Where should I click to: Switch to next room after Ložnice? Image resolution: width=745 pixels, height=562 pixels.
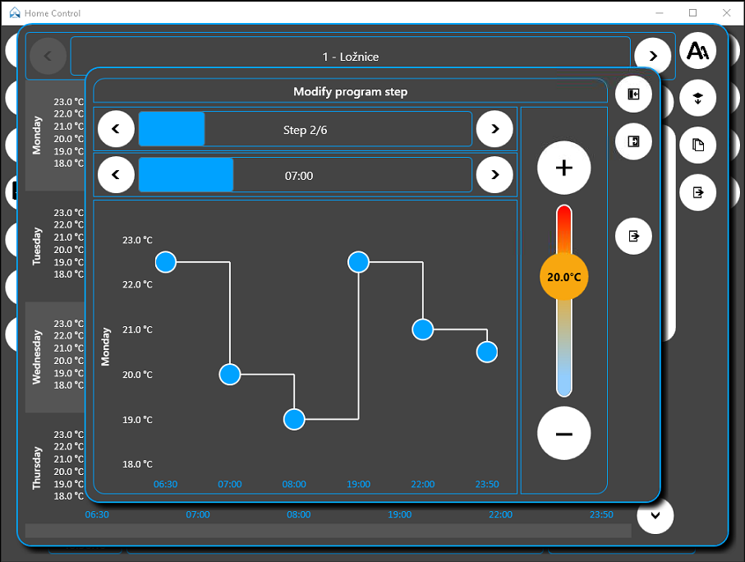tap(653, 56)
